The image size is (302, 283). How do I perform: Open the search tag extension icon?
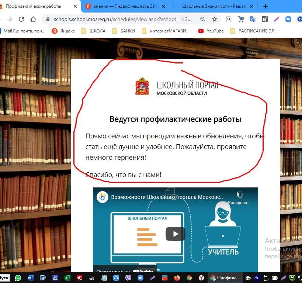229,19
